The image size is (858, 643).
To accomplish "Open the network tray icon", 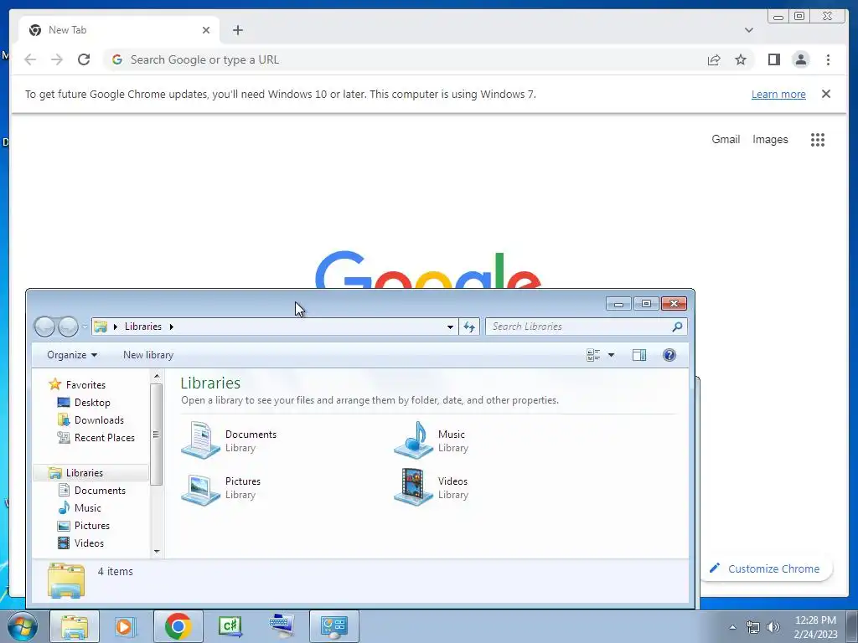I will pos(753,627).
